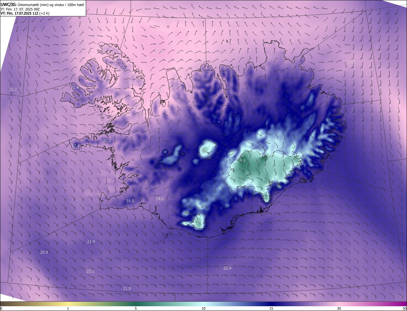Click the title 'Úrkomumætti (mm) og vindur i 100m hæð'
This screenshot has height=311, width=407.
(51, 4)
